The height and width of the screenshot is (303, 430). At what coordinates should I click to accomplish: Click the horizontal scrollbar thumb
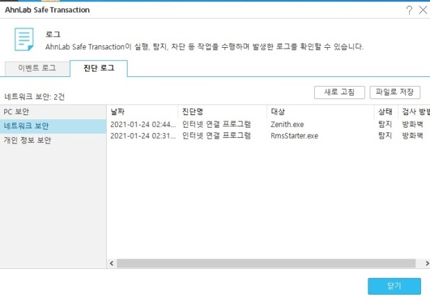click(266, 263)
